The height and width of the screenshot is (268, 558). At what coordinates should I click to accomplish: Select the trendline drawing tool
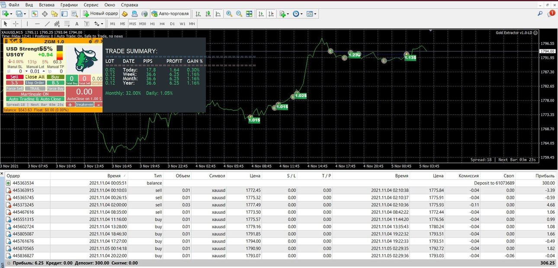47,24
